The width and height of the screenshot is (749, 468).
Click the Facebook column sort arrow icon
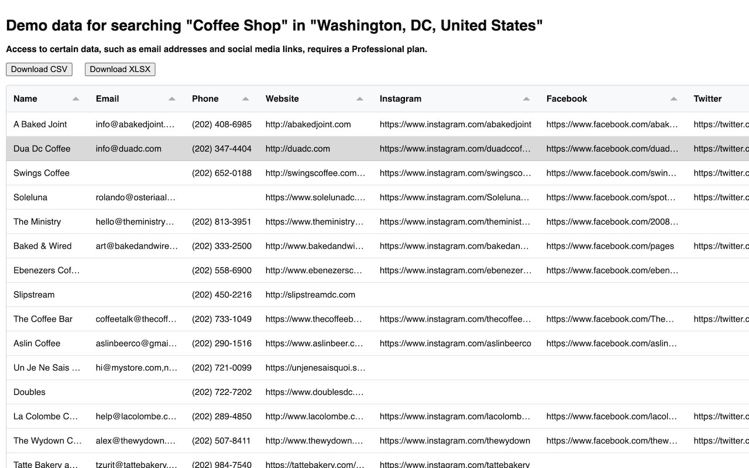(x=674, y=99)
